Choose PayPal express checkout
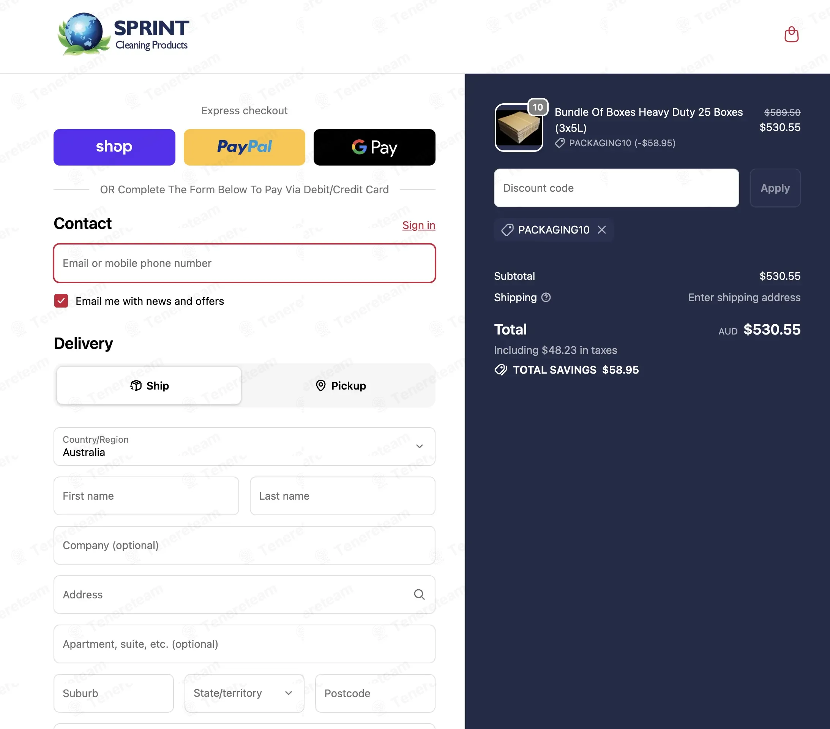This screenshot has width=830, height=729. tap(244, 147)
